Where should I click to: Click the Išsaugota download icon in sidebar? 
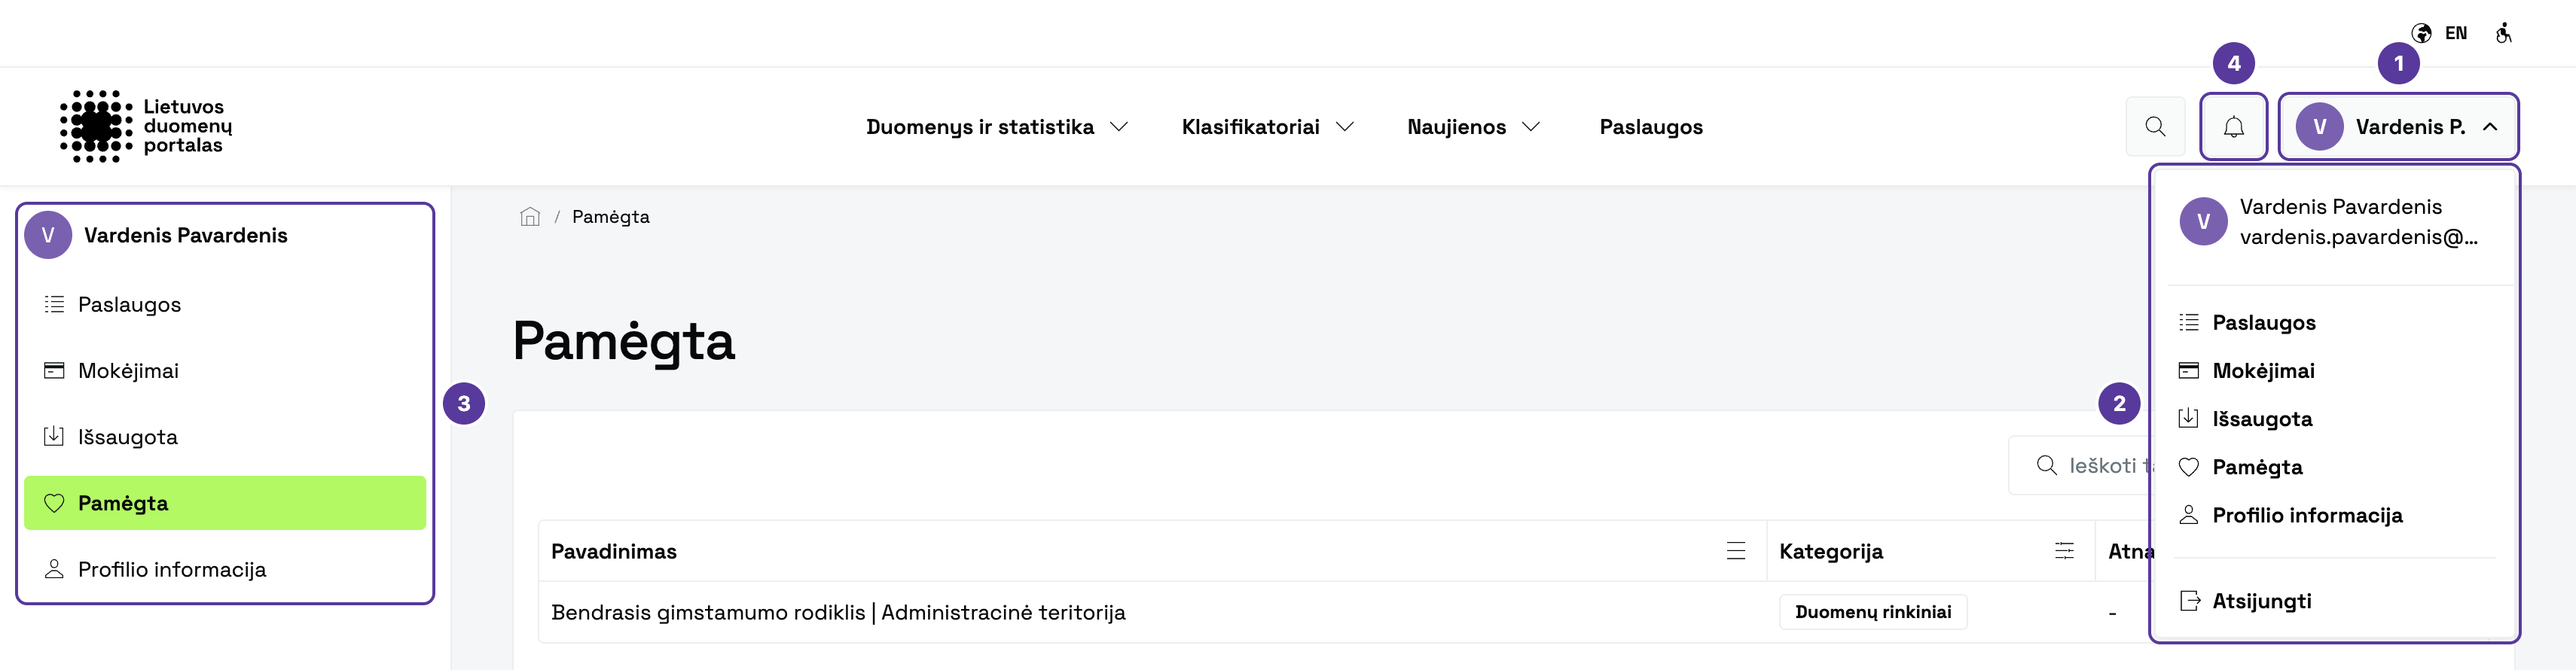tap(54, 436)
